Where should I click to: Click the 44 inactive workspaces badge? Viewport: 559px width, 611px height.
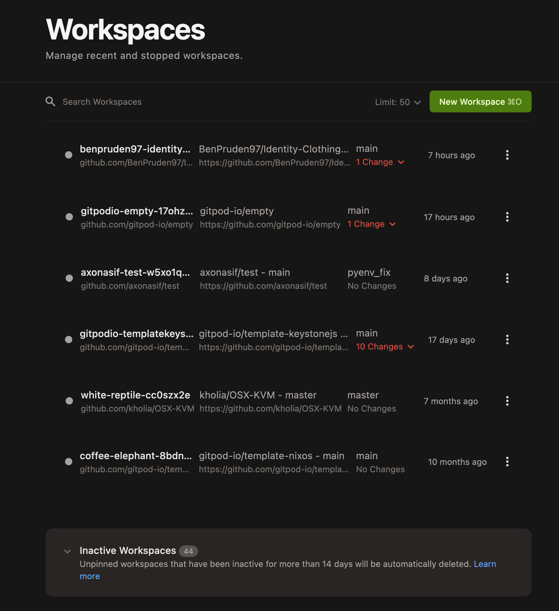click(x=188, y=551)
